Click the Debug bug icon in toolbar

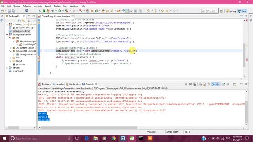53,11
